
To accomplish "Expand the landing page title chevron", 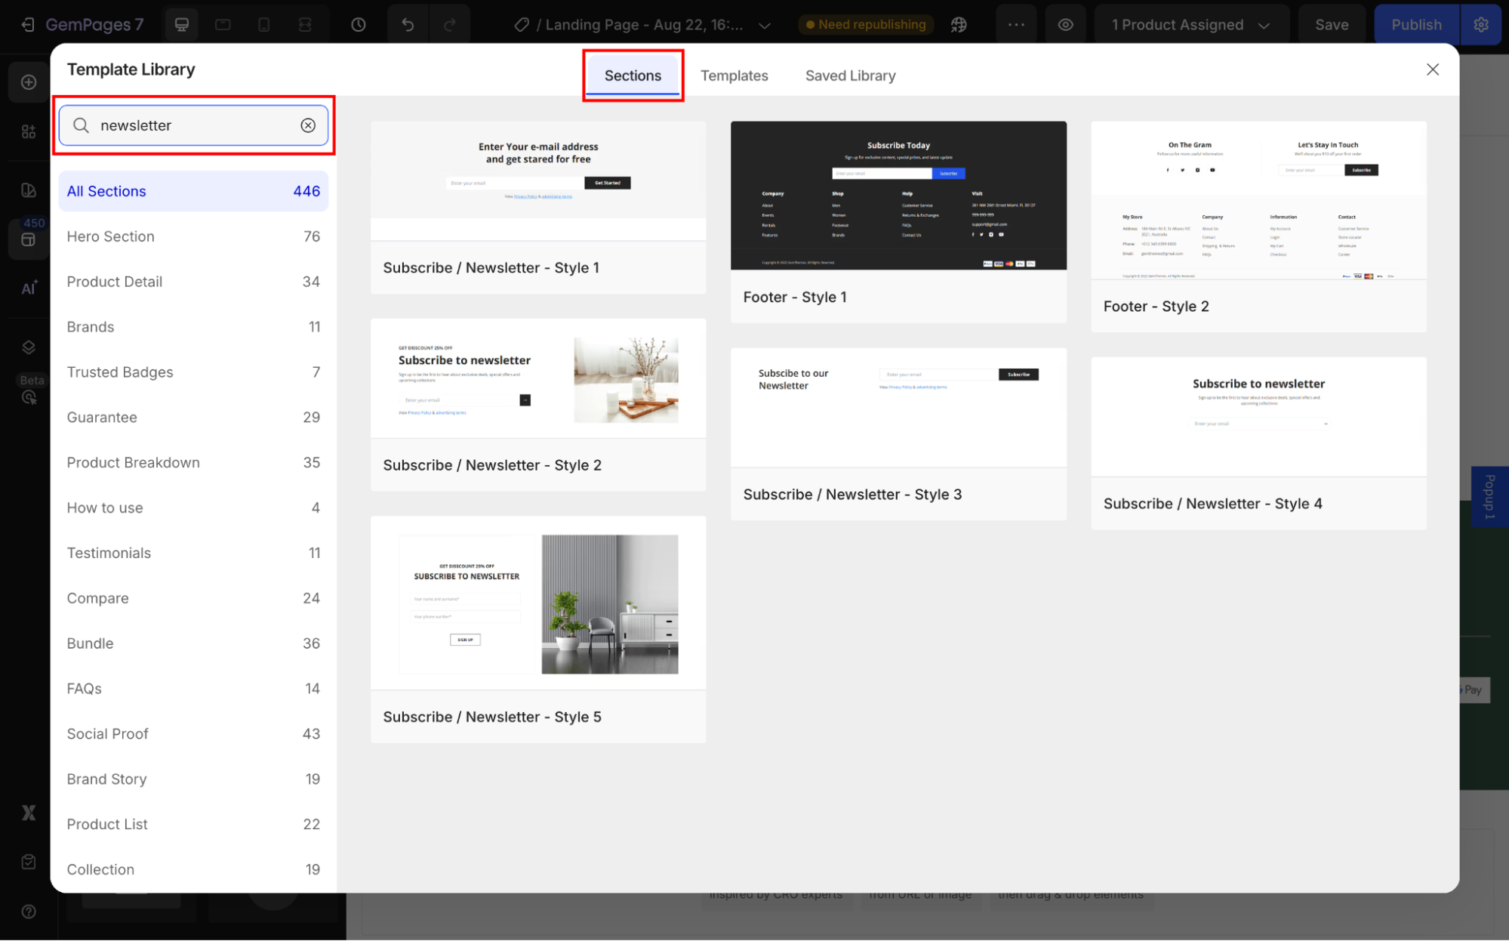I will (x=765, y=26).
